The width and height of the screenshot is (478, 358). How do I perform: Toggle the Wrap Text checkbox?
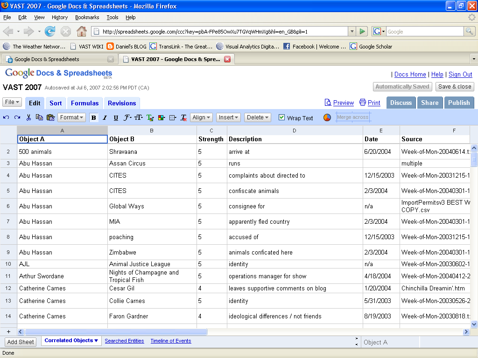[281, 117]
